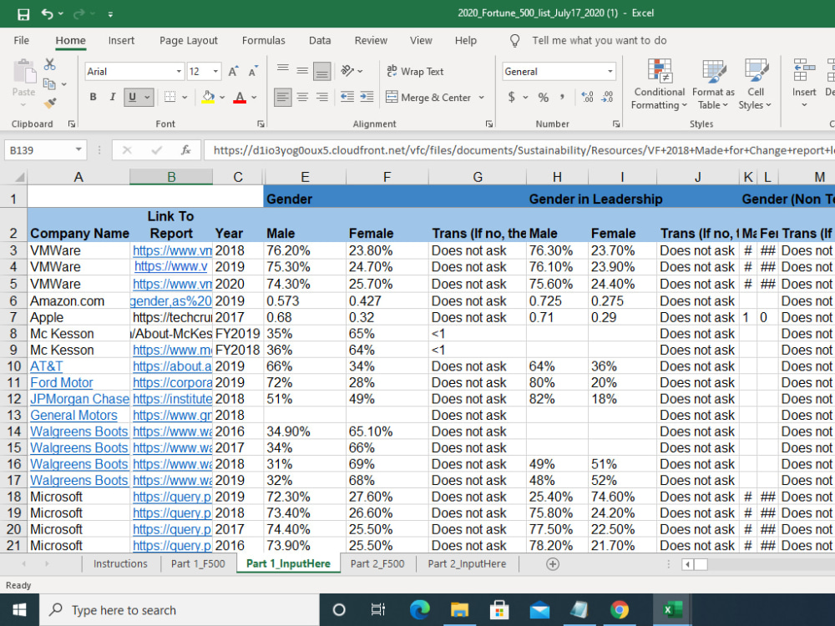This screenshot has width=835, height=626.
Task: Activate the Format Painter brush
Action: (x=49, y=103)
